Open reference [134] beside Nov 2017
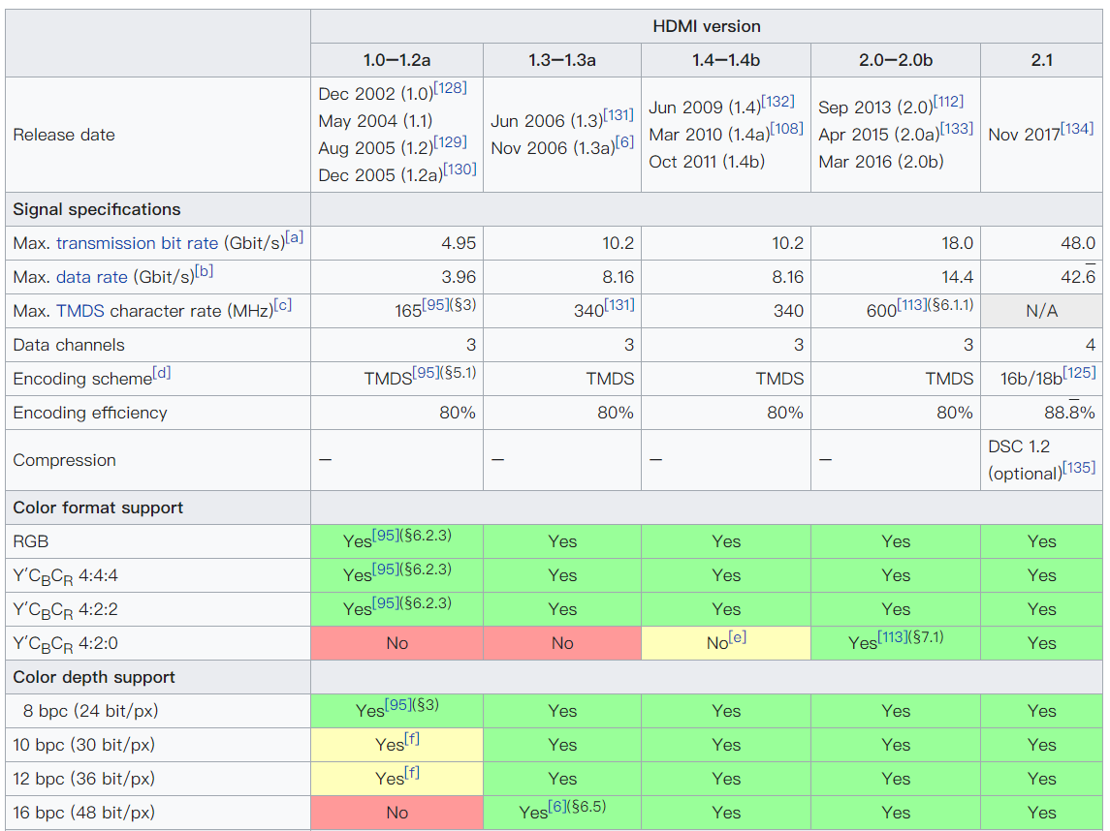Screen dimensions: 1110x831 pos(1077,128)
